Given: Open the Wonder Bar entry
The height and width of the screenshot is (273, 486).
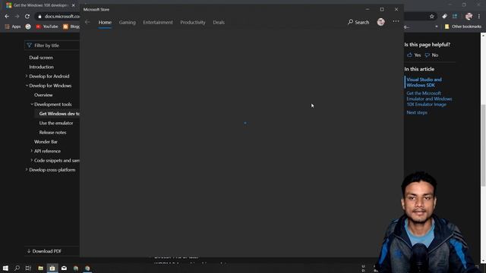Looking at the screenshot, I should (46, 142).
